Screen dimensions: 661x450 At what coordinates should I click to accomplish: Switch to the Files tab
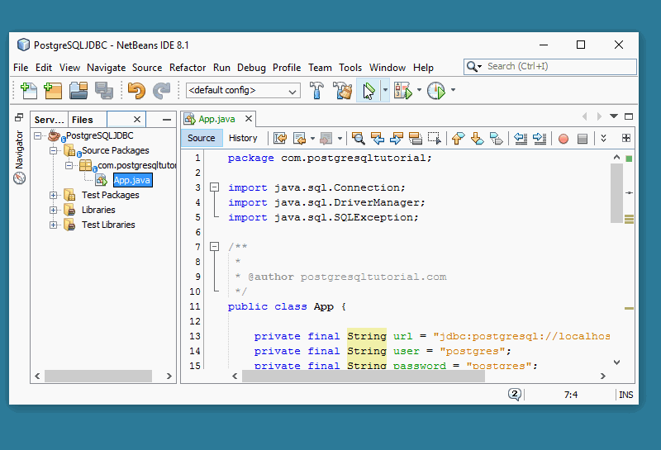(83, 120)
